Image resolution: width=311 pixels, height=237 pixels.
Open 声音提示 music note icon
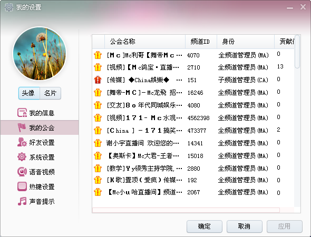pyautogui.click(x=22, y=201)
